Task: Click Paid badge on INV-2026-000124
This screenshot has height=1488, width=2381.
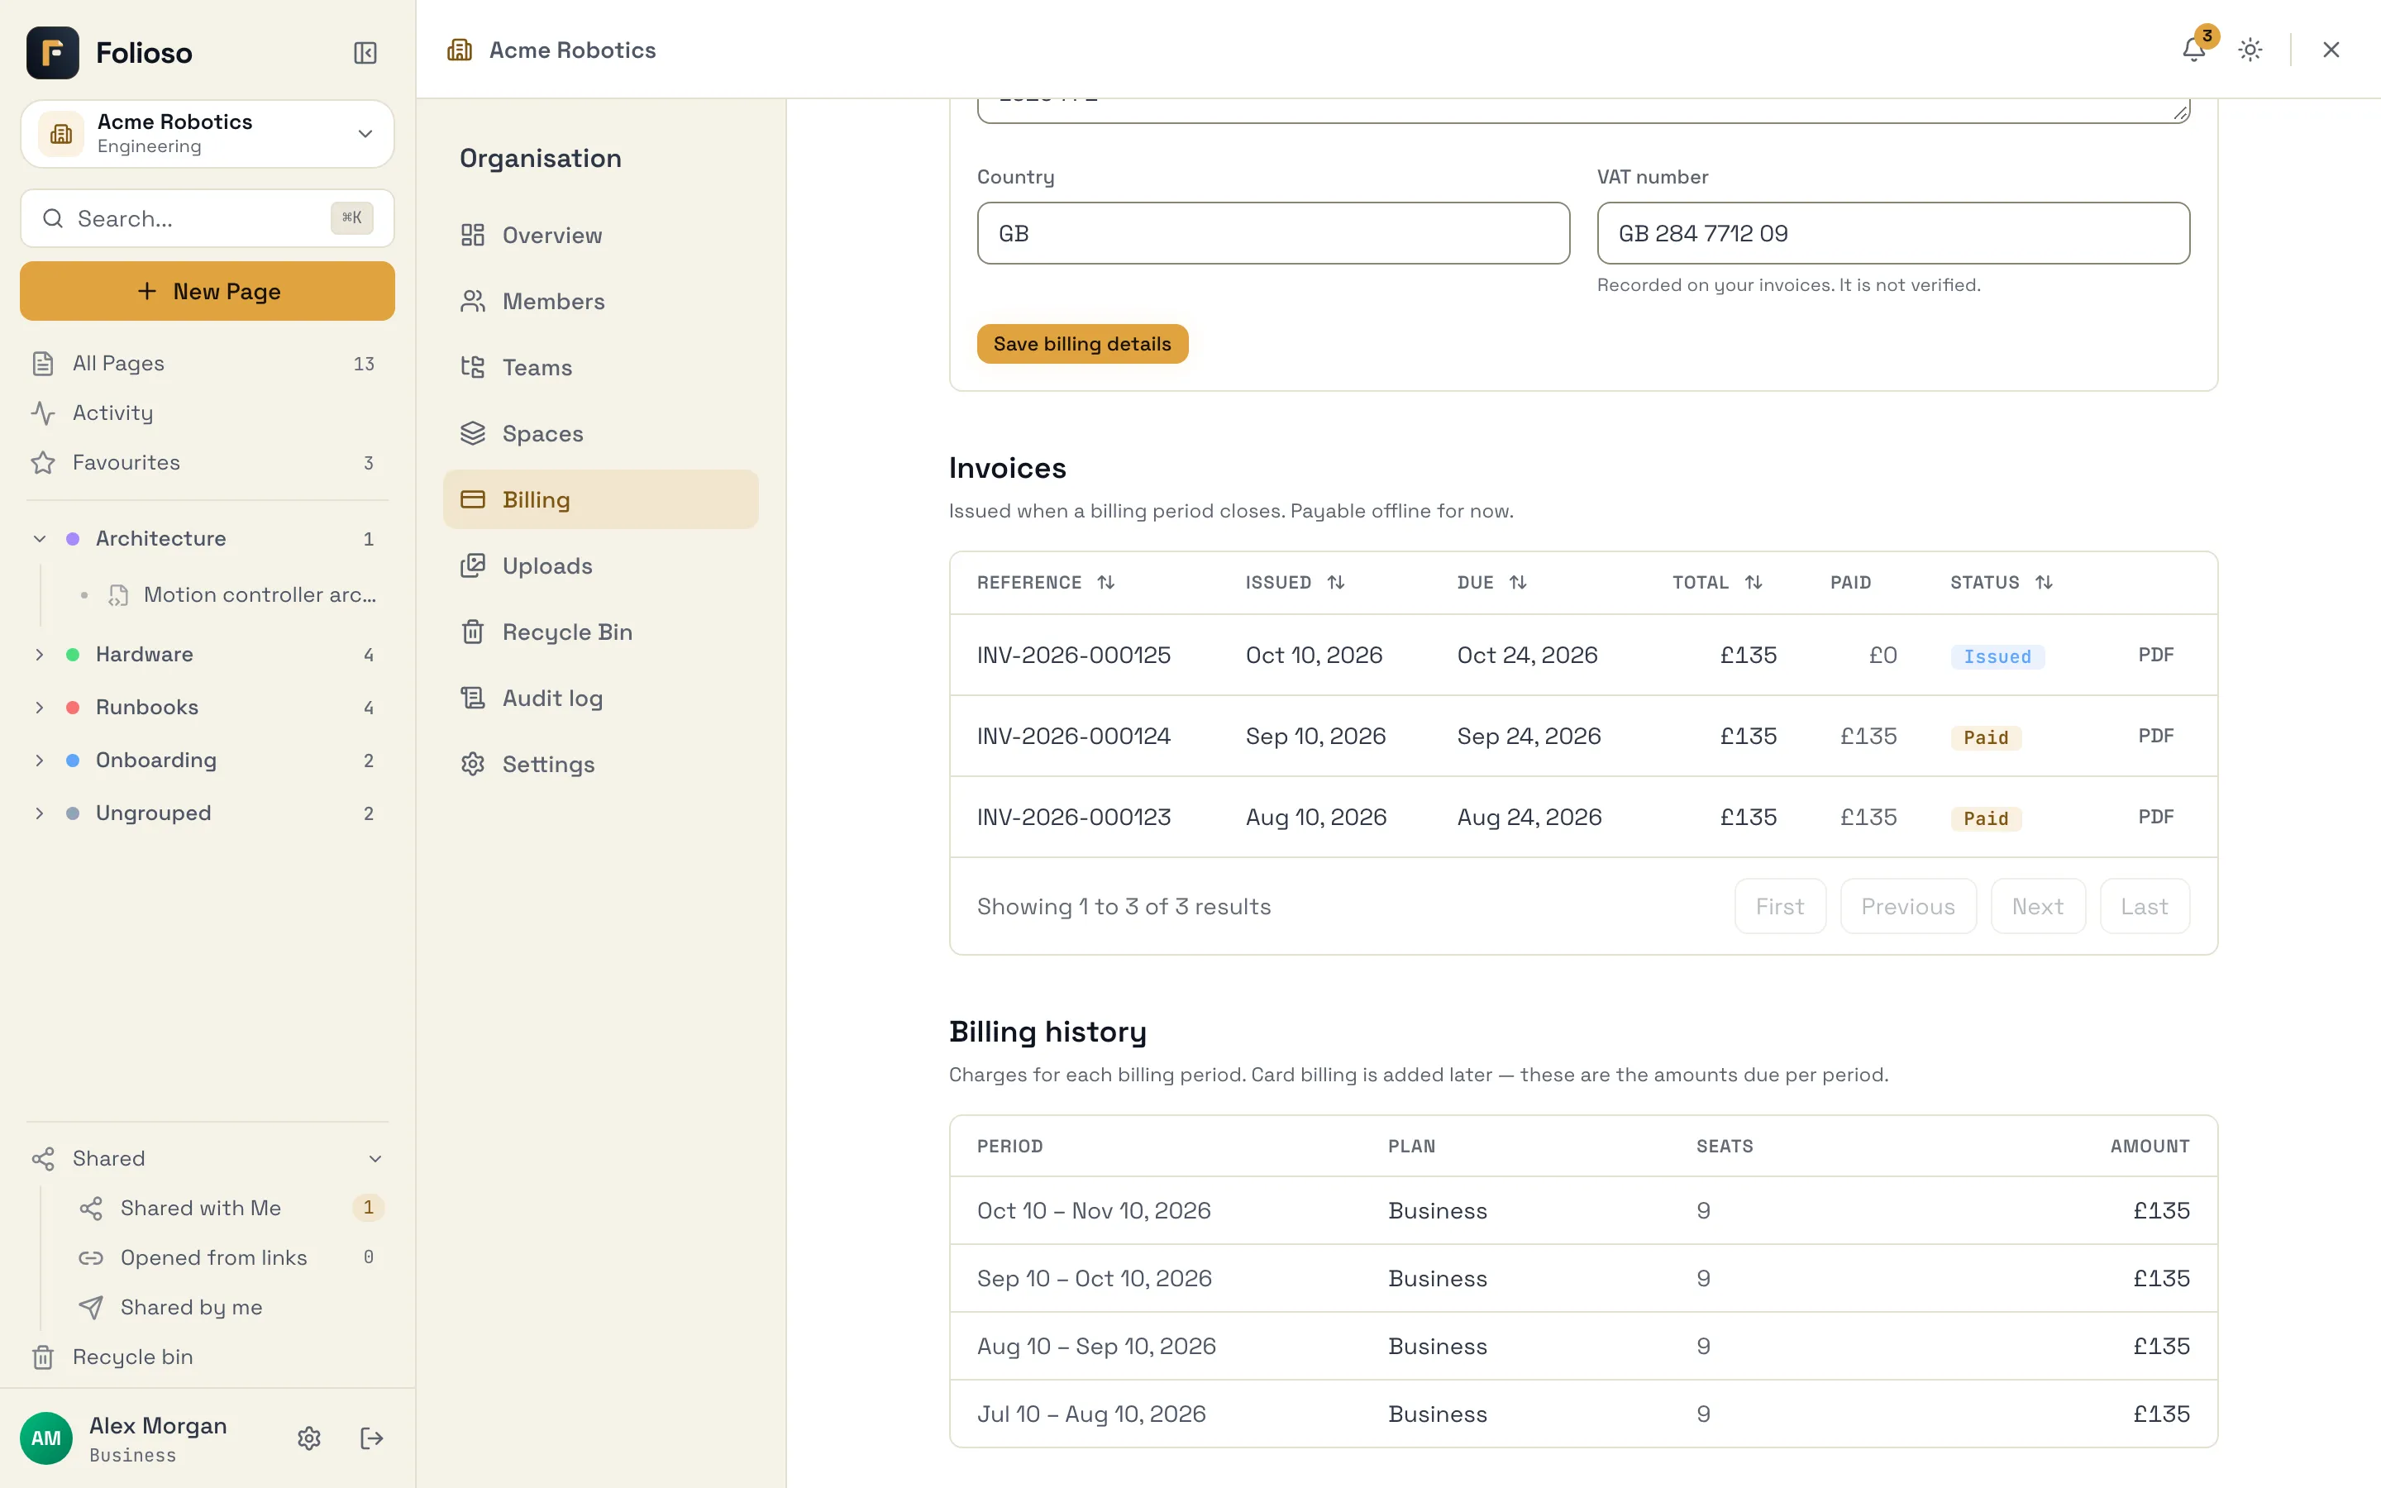Action: click(x=1986, y=737)
